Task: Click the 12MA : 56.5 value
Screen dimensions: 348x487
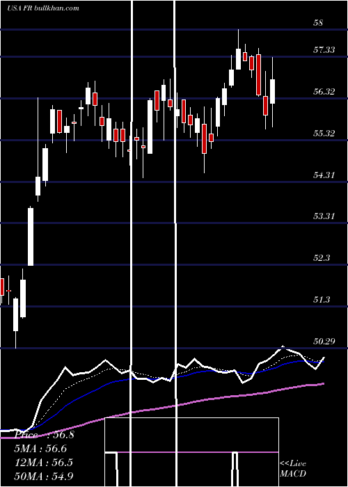Action: coord(43,463)
